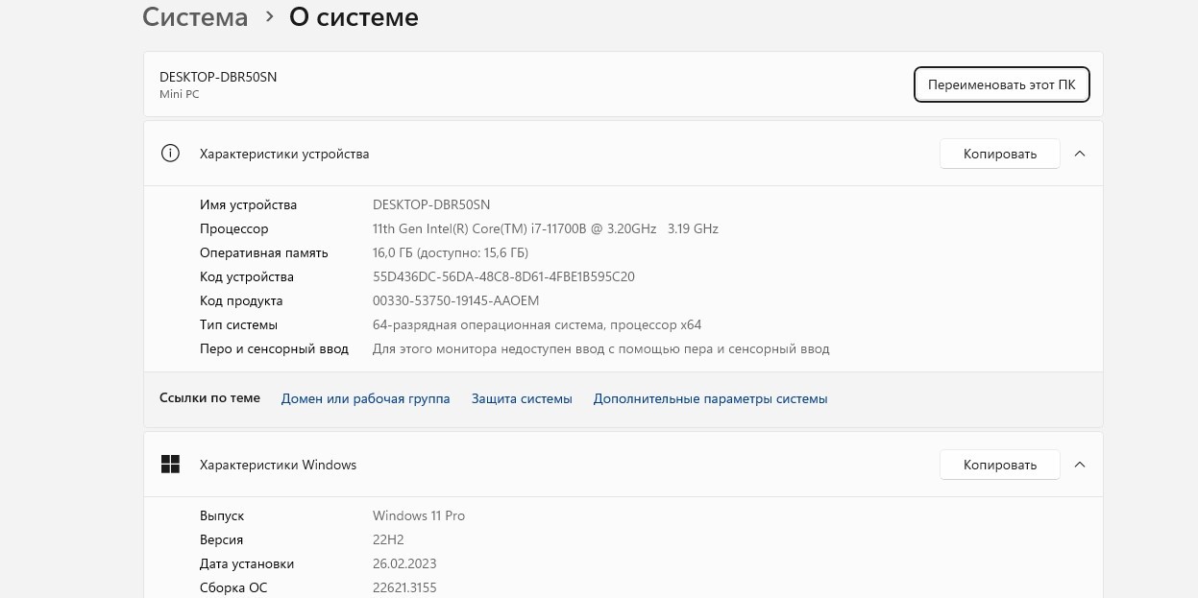Select the DESKTOP-DBR50SN value in Имя устройства row
This screenshot has width=1198, height=598.
pyautogui.click(x=431, y=204)
